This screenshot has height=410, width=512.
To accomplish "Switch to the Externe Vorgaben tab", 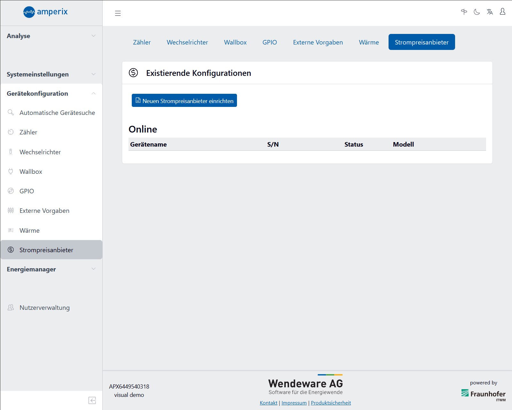I will click(x=318, y=42).
